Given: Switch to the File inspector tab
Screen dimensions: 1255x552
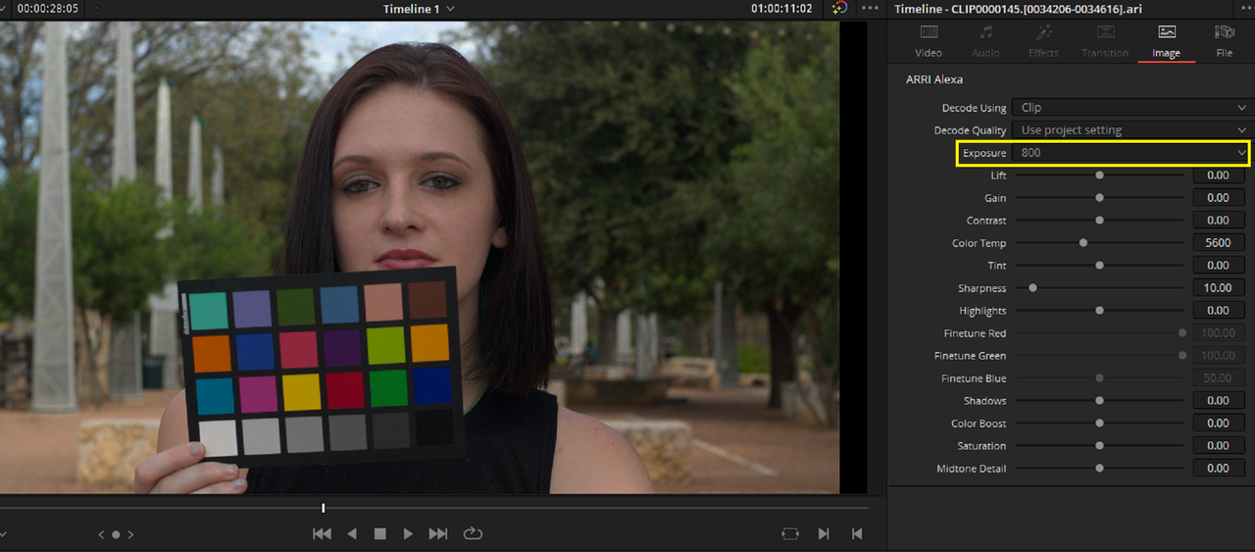Looking at the screenshot, I should pyautogui.click(x=1224, y=42).
